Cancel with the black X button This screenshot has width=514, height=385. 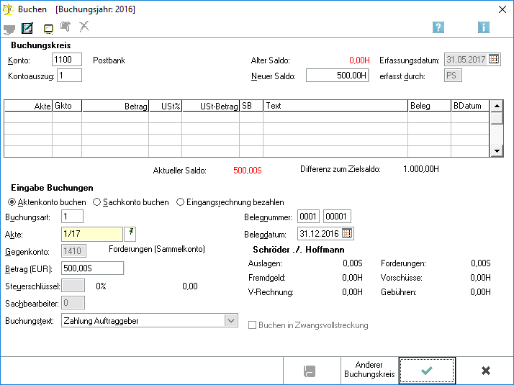[486, 371]
